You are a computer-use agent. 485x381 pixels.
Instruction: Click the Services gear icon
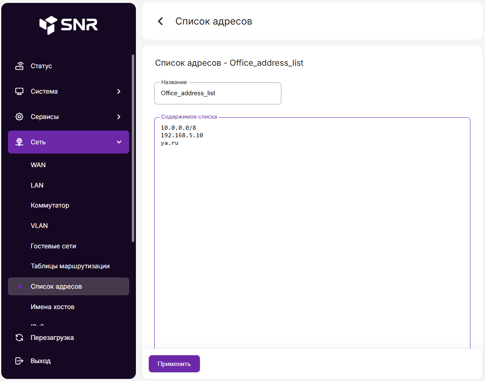(x=20, y=117)
